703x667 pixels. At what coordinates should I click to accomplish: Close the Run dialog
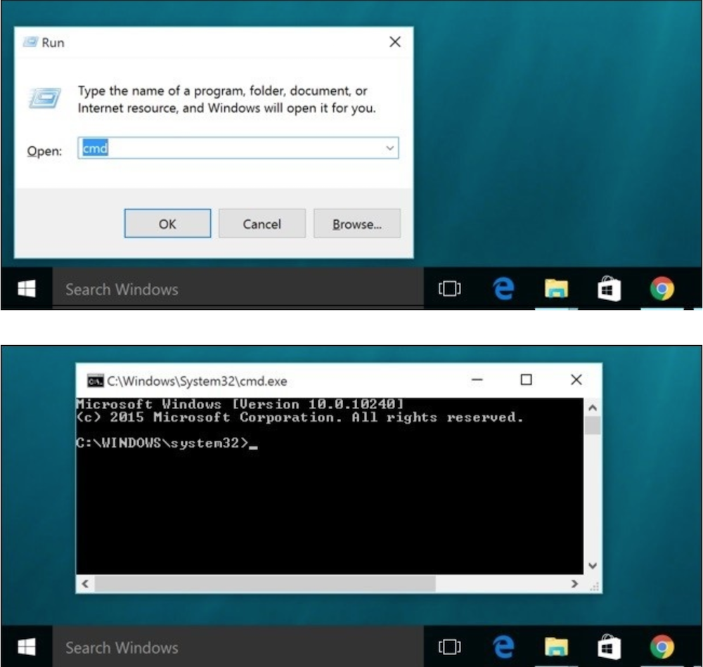pos(395,41)
